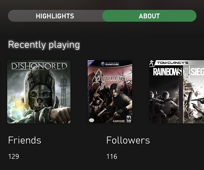Viewport: 204px width, 170px height.
Task: Open the Dishonored game cover
Action: pos(39,92)
